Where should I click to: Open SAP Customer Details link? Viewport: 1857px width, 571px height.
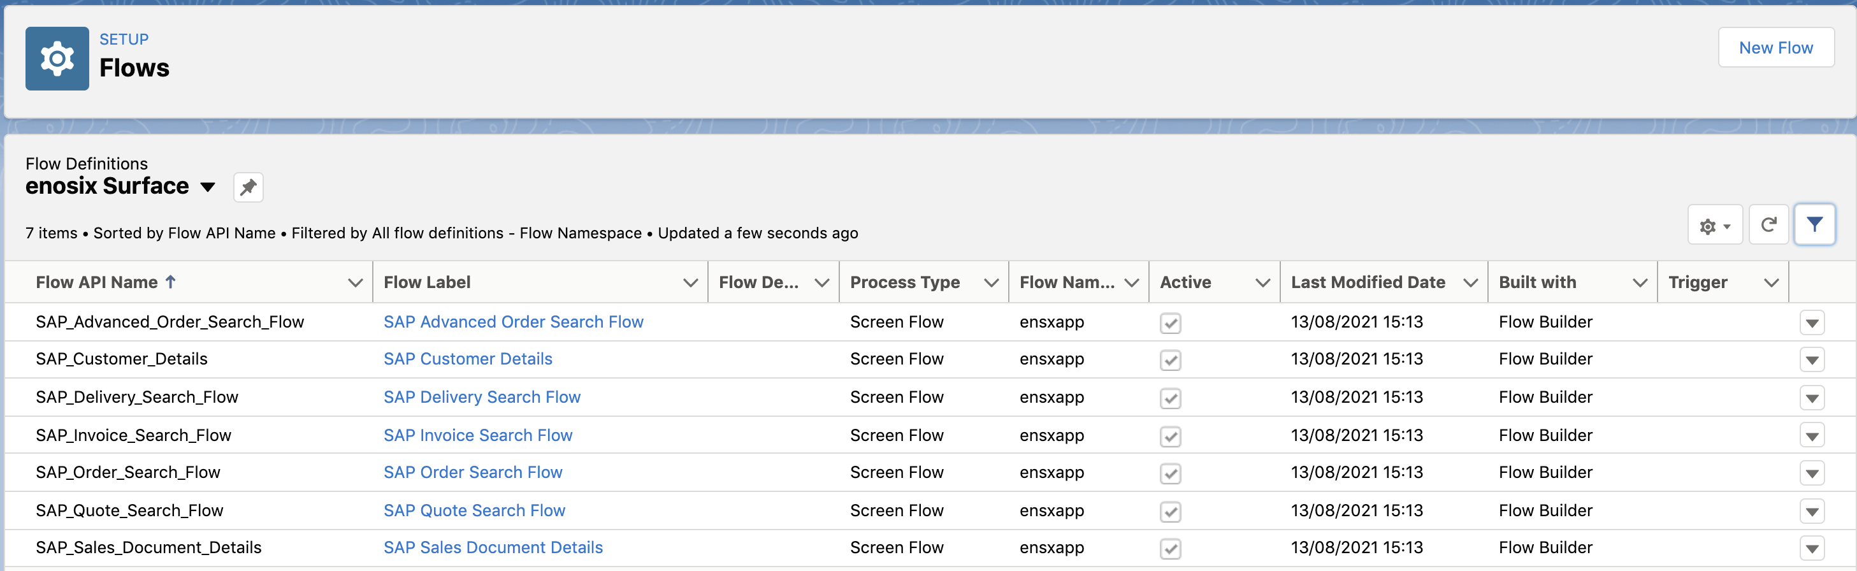pos(468,359)
